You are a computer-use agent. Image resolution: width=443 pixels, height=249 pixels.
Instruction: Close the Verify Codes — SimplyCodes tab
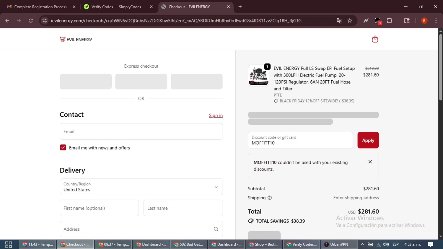(x=151, y=7)
